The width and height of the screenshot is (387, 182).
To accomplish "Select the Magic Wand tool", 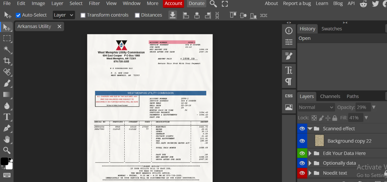I will point(7,49).
